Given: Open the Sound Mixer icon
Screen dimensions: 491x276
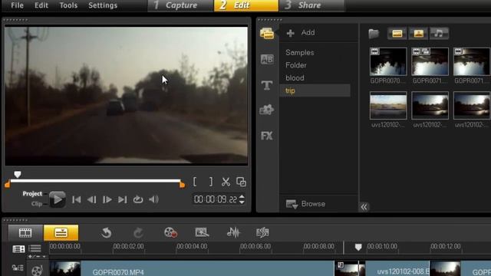Looking at the screenshot, I should [x=233, y=232].
